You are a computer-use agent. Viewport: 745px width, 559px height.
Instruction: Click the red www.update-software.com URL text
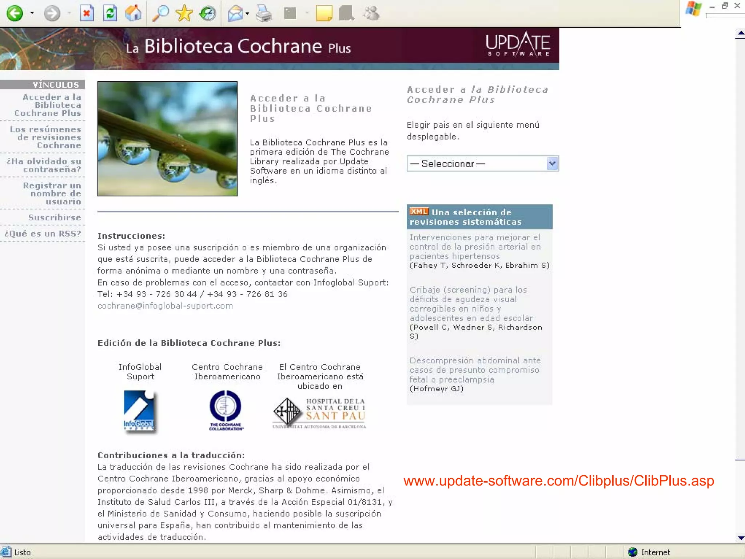(559, 481)
